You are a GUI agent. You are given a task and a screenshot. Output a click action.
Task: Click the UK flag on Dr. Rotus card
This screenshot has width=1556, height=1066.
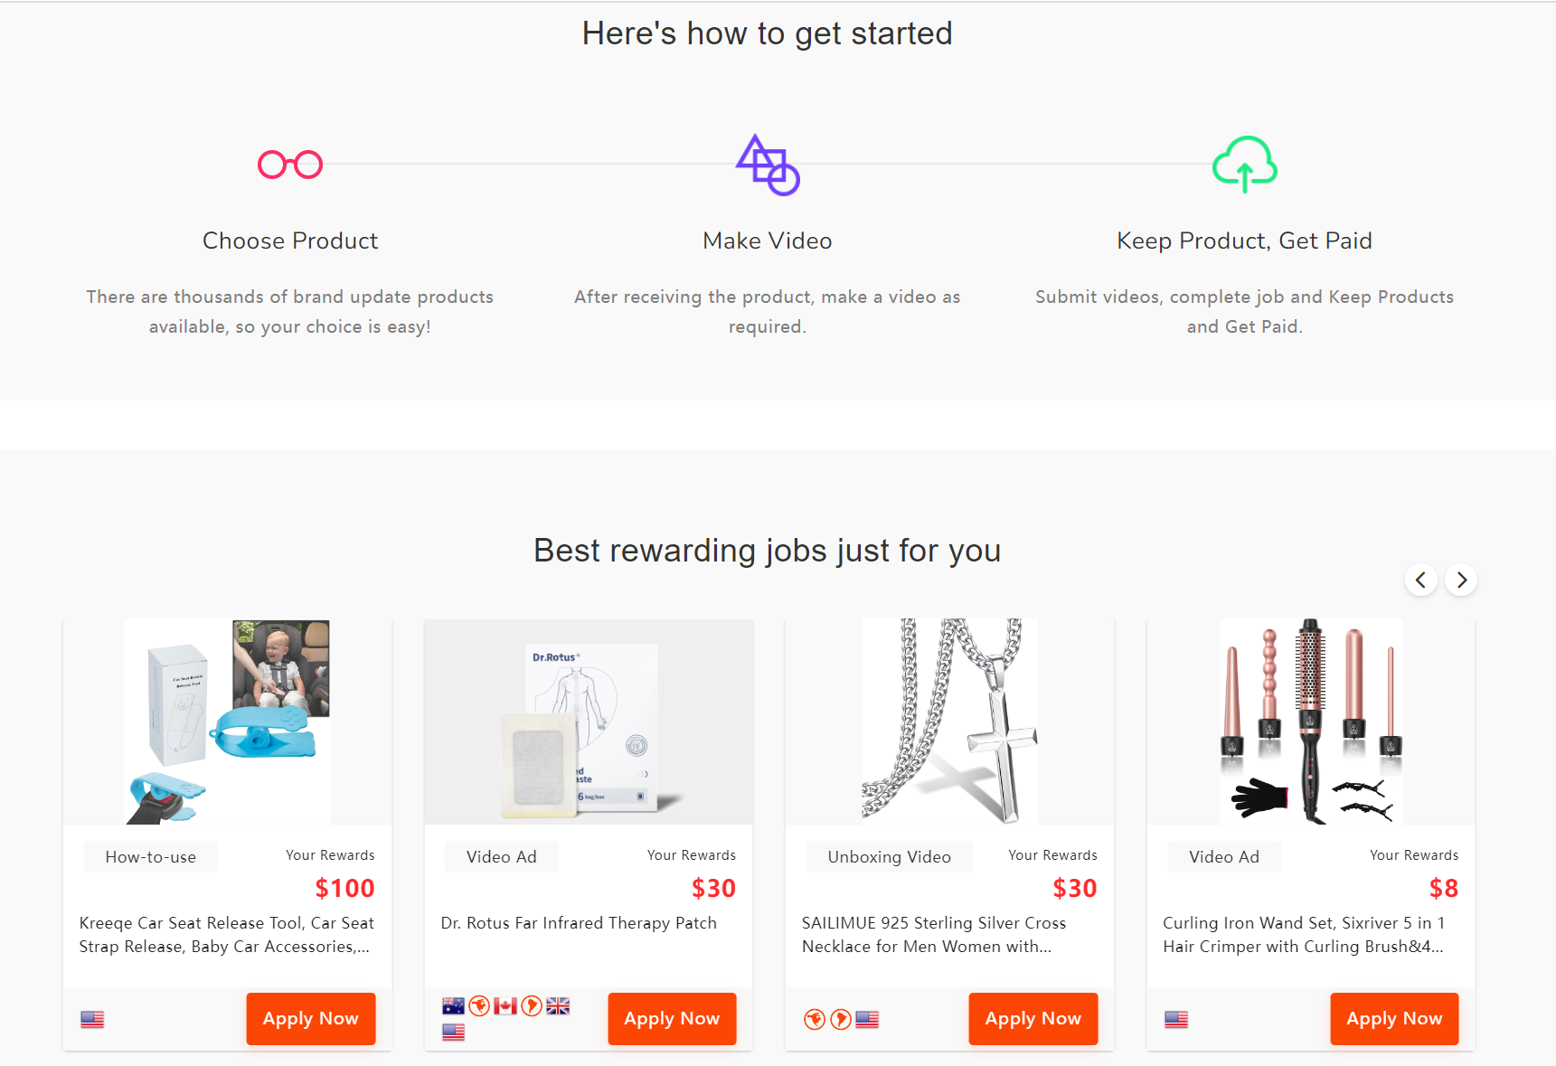pyautogui.click(x=558, y=1006)
